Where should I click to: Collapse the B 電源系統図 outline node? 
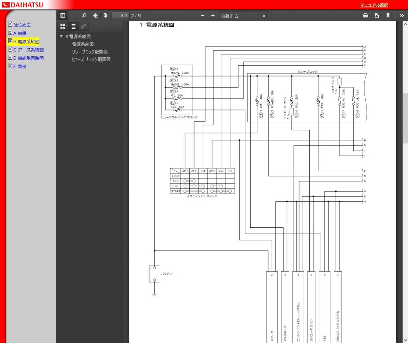point(61,36)
